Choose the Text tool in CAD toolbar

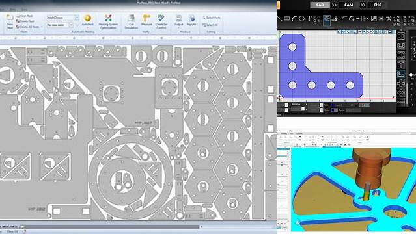click(x=309, y=19)
